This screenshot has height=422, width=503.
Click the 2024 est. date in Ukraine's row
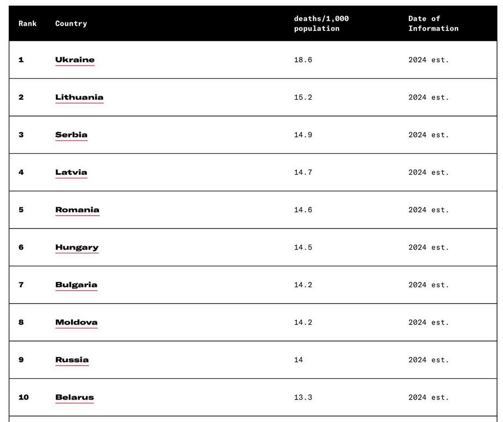point(429,60)
